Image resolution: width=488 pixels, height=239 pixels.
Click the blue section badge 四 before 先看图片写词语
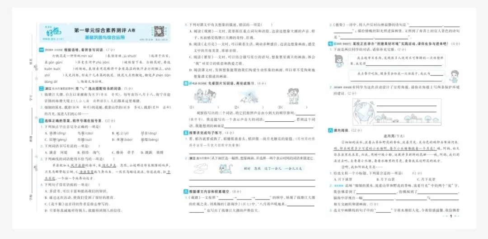[x=186, y=83]
